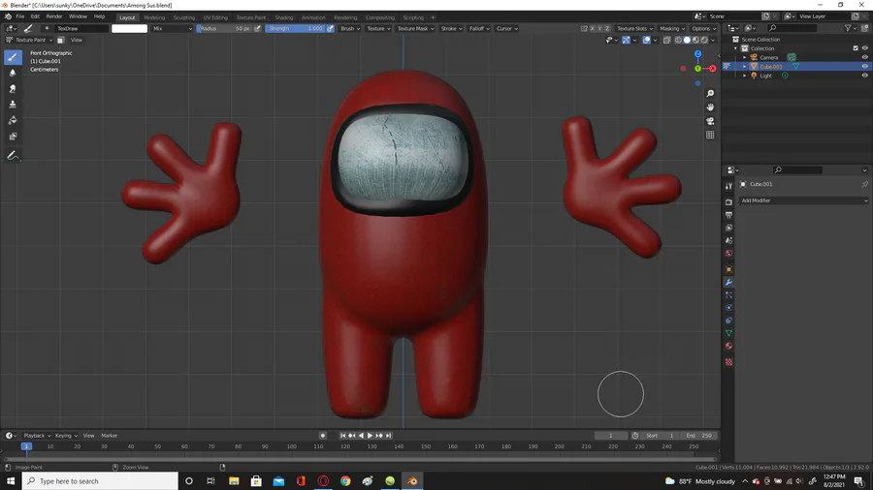Click the hand pan view icon
873x490 pixels.
[x=710, y=107]
